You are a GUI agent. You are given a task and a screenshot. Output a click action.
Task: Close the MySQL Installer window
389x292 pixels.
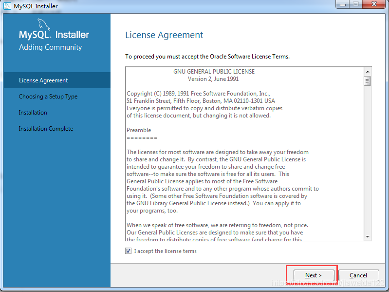tap(374, 4)
